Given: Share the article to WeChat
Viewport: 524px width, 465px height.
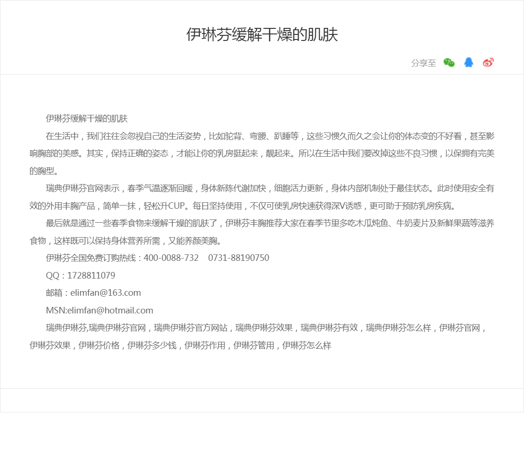Looking at the screenshot, I should point(449,63).
